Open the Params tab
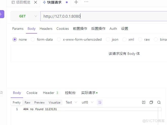Screen dimensions: 167x125 [x=18, y=29]
